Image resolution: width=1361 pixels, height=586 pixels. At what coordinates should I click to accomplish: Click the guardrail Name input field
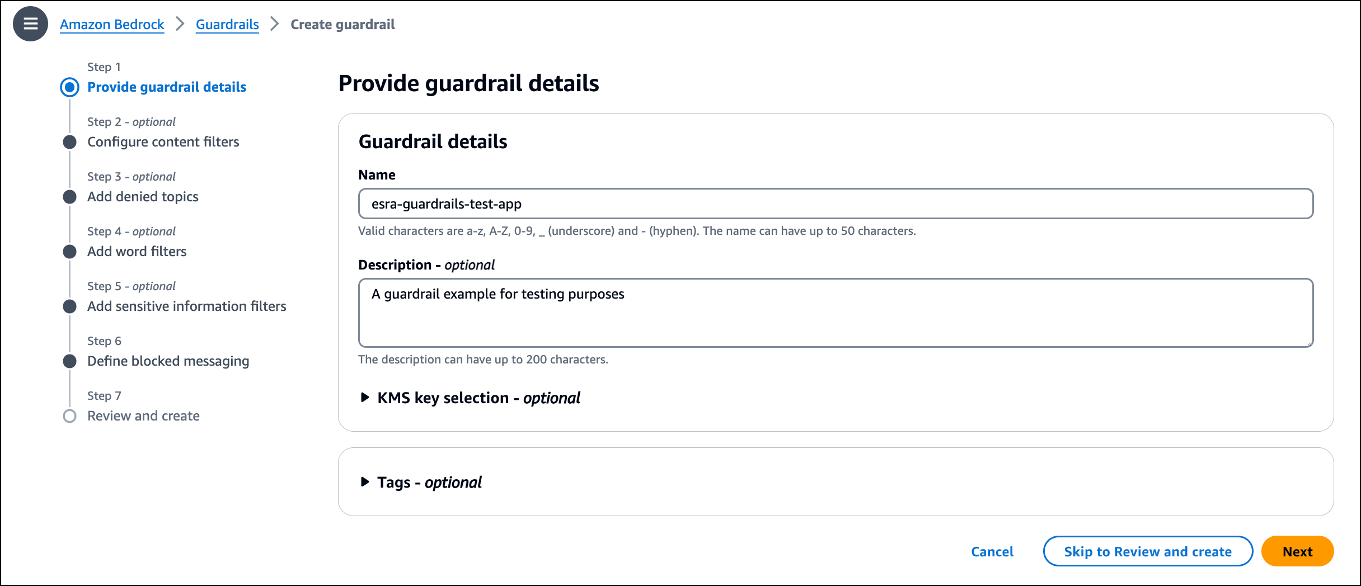click(x=836, y=204)
